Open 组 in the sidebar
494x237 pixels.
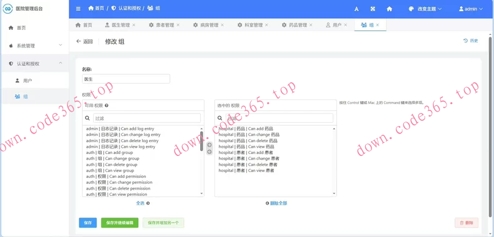tap(34, 97)
